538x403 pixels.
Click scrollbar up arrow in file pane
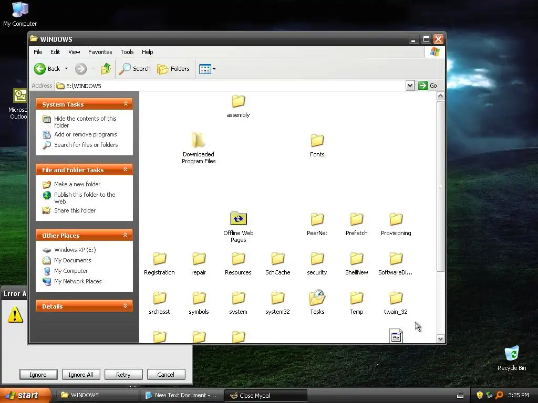(x=441, y=96)
